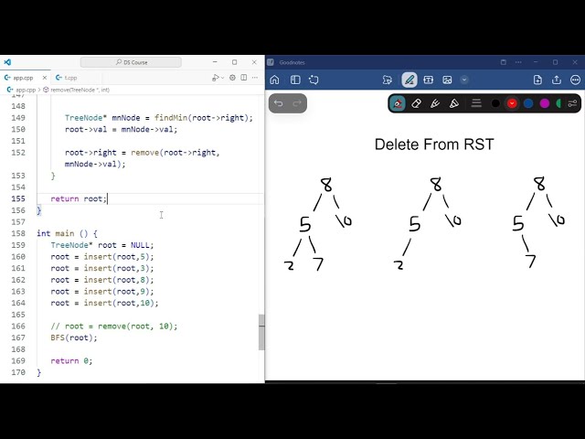The width and height of the screenshot is (585, 439).
Task: Switch to the app.cpp editor tab
Action: pyautogui.click(x=22, y=78)
